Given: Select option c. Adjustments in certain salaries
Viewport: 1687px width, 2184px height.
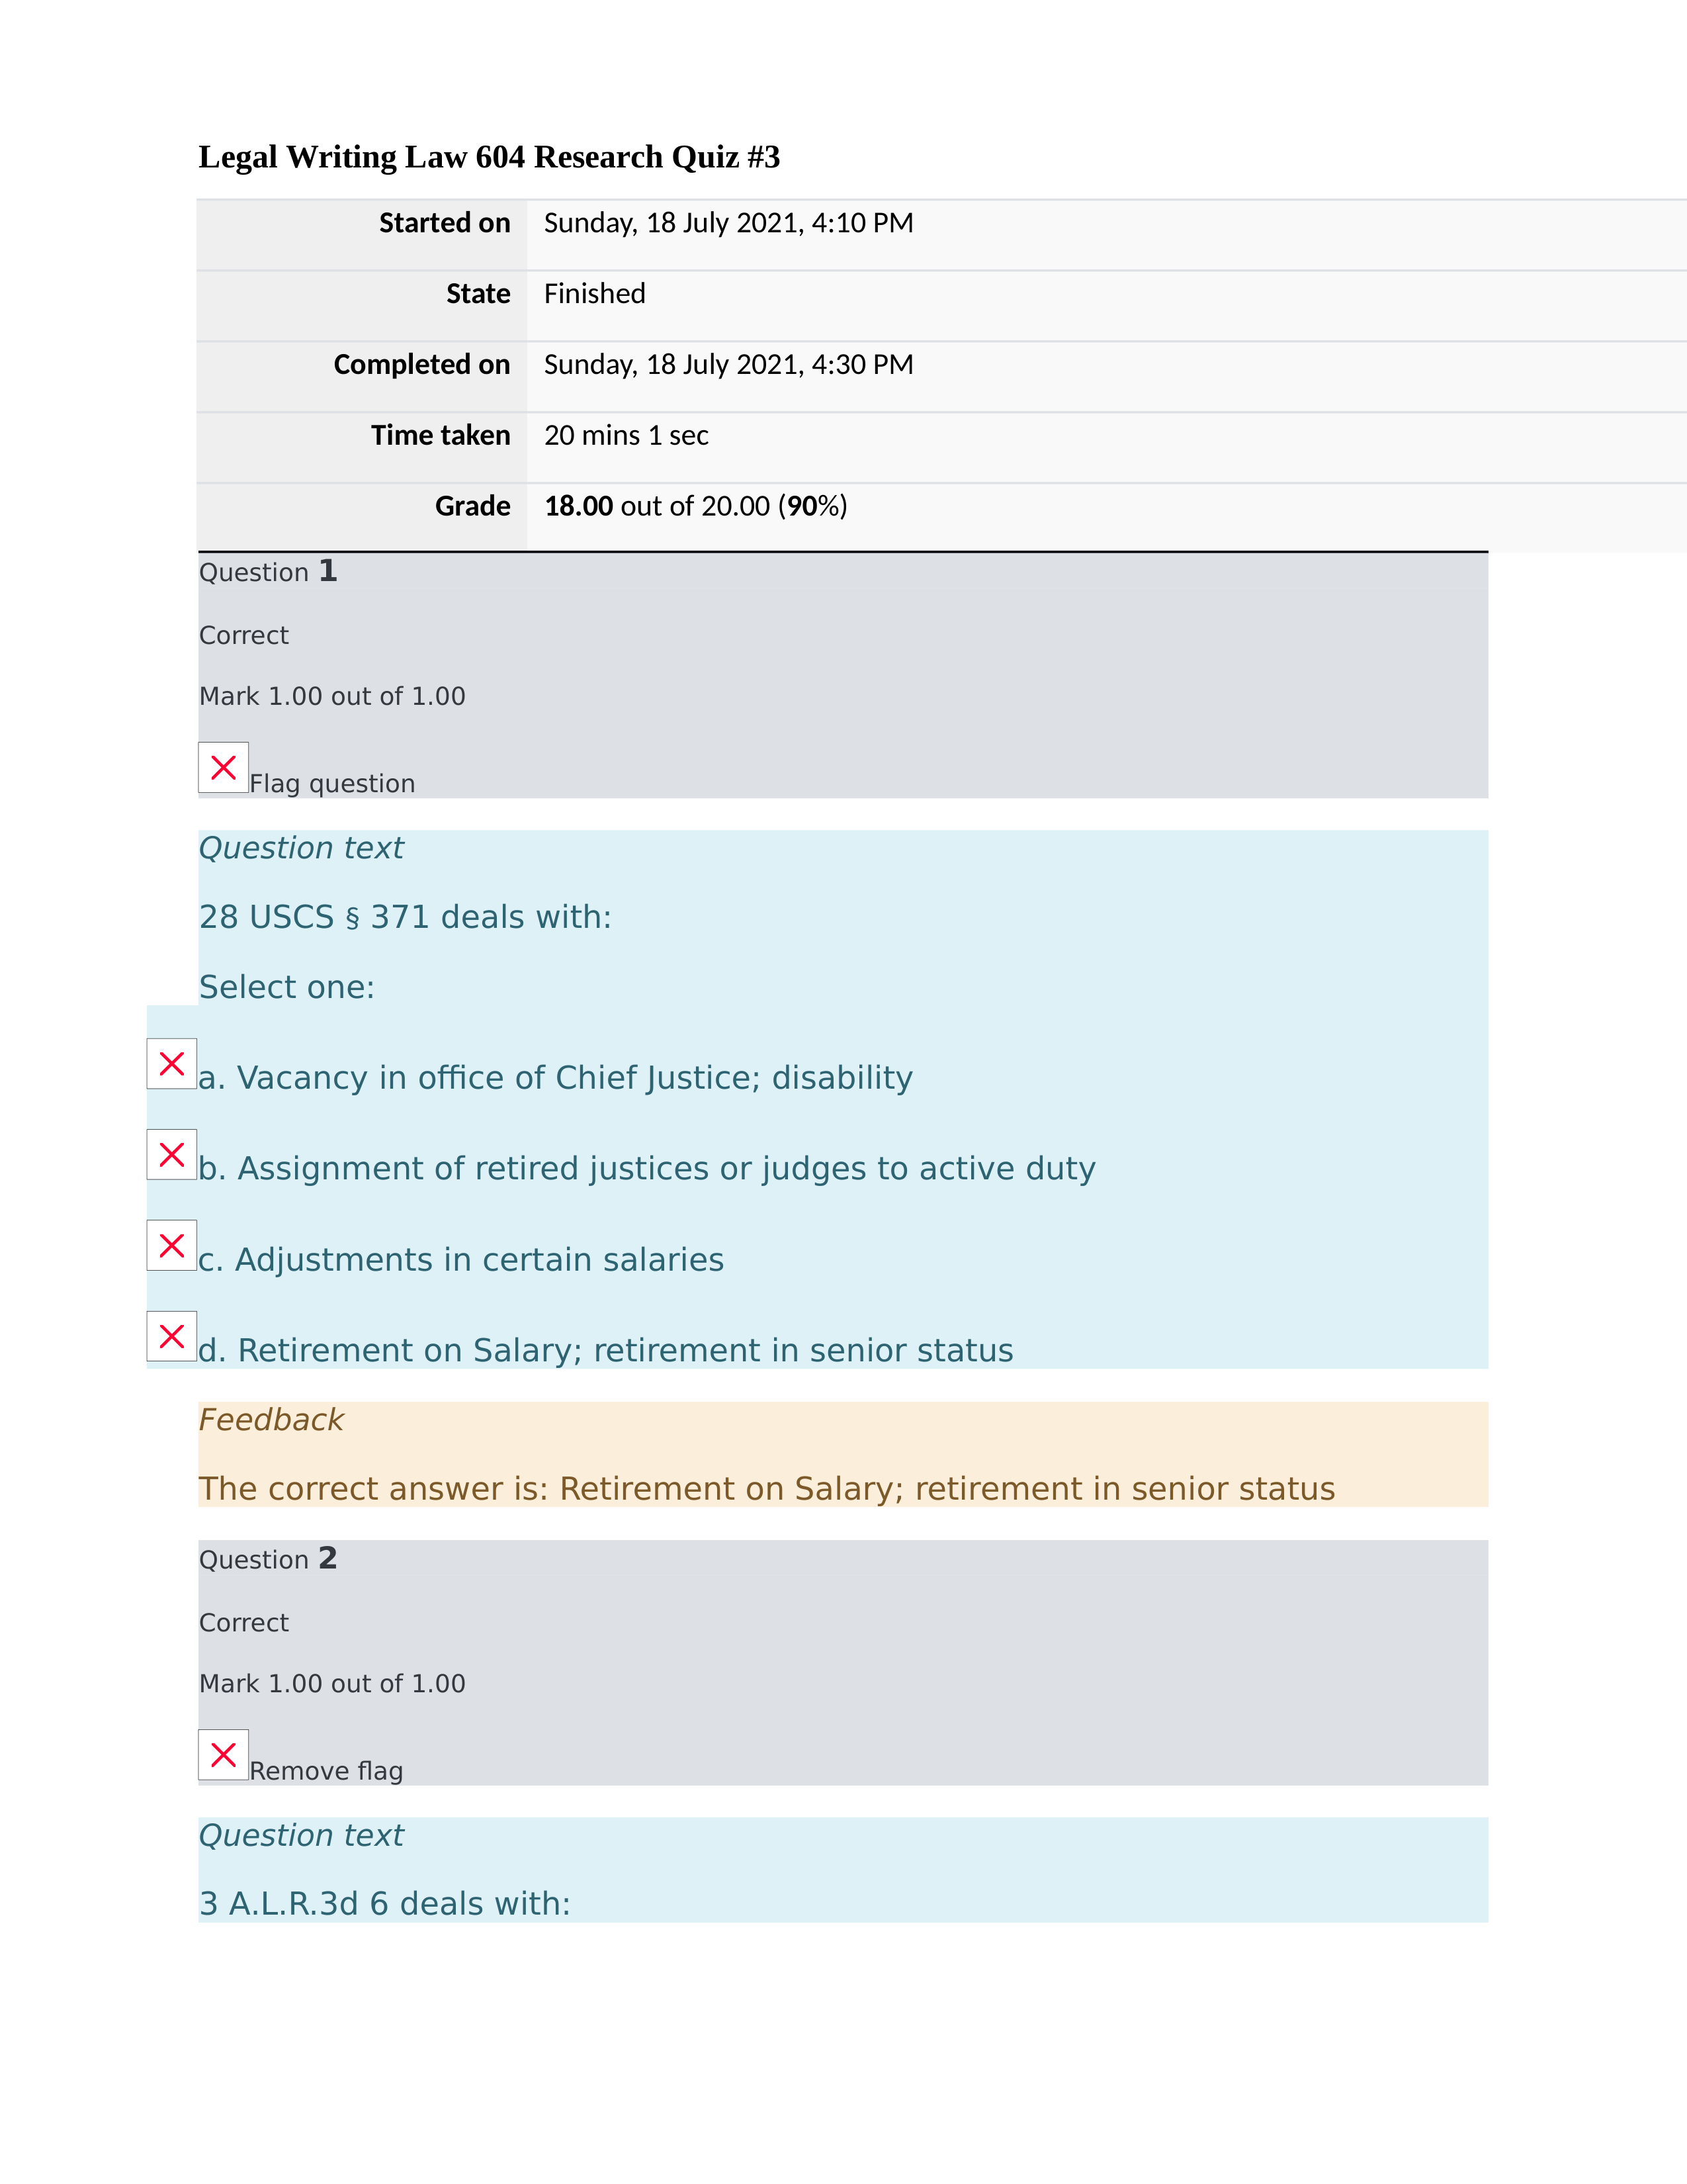Looking at the screenshot, I should coord(172,1245).
